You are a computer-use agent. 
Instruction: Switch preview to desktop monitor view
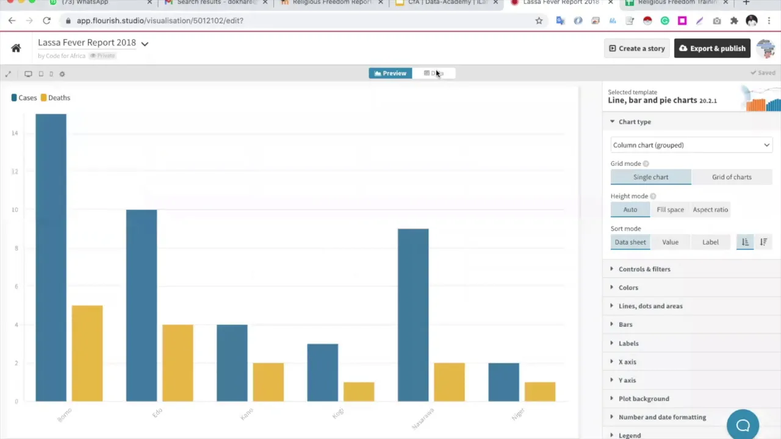click(x=28, y=74)
